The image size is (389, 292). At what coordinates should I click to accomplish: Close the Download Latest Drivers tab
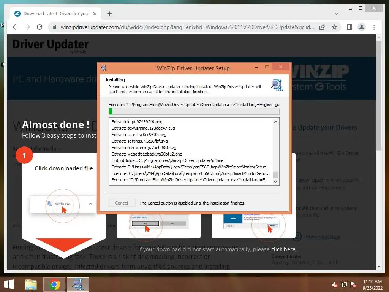point(95,14)
